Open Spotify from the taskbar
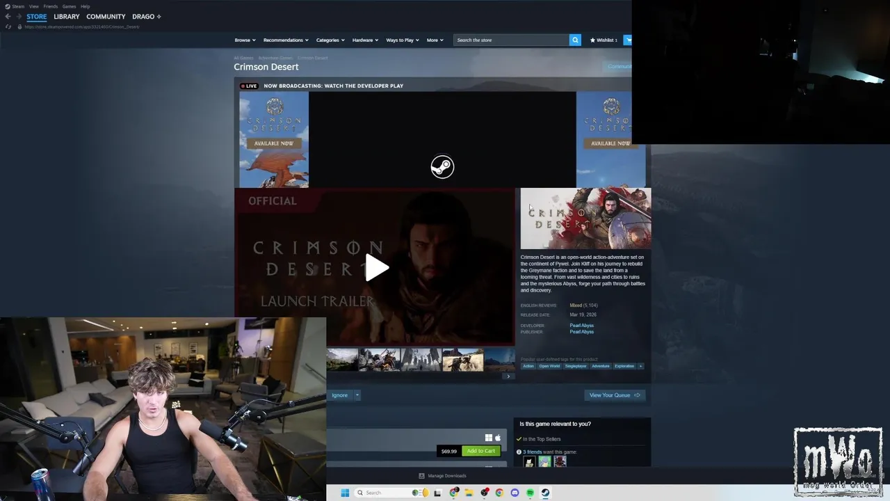This screenshot has height=501, width=890. [x=530, y=493]
